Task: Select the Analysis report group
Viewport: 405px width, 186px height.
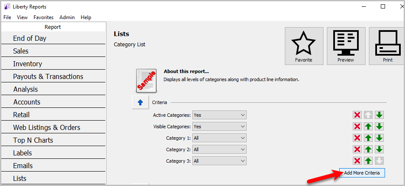Action: click(53, 89)
